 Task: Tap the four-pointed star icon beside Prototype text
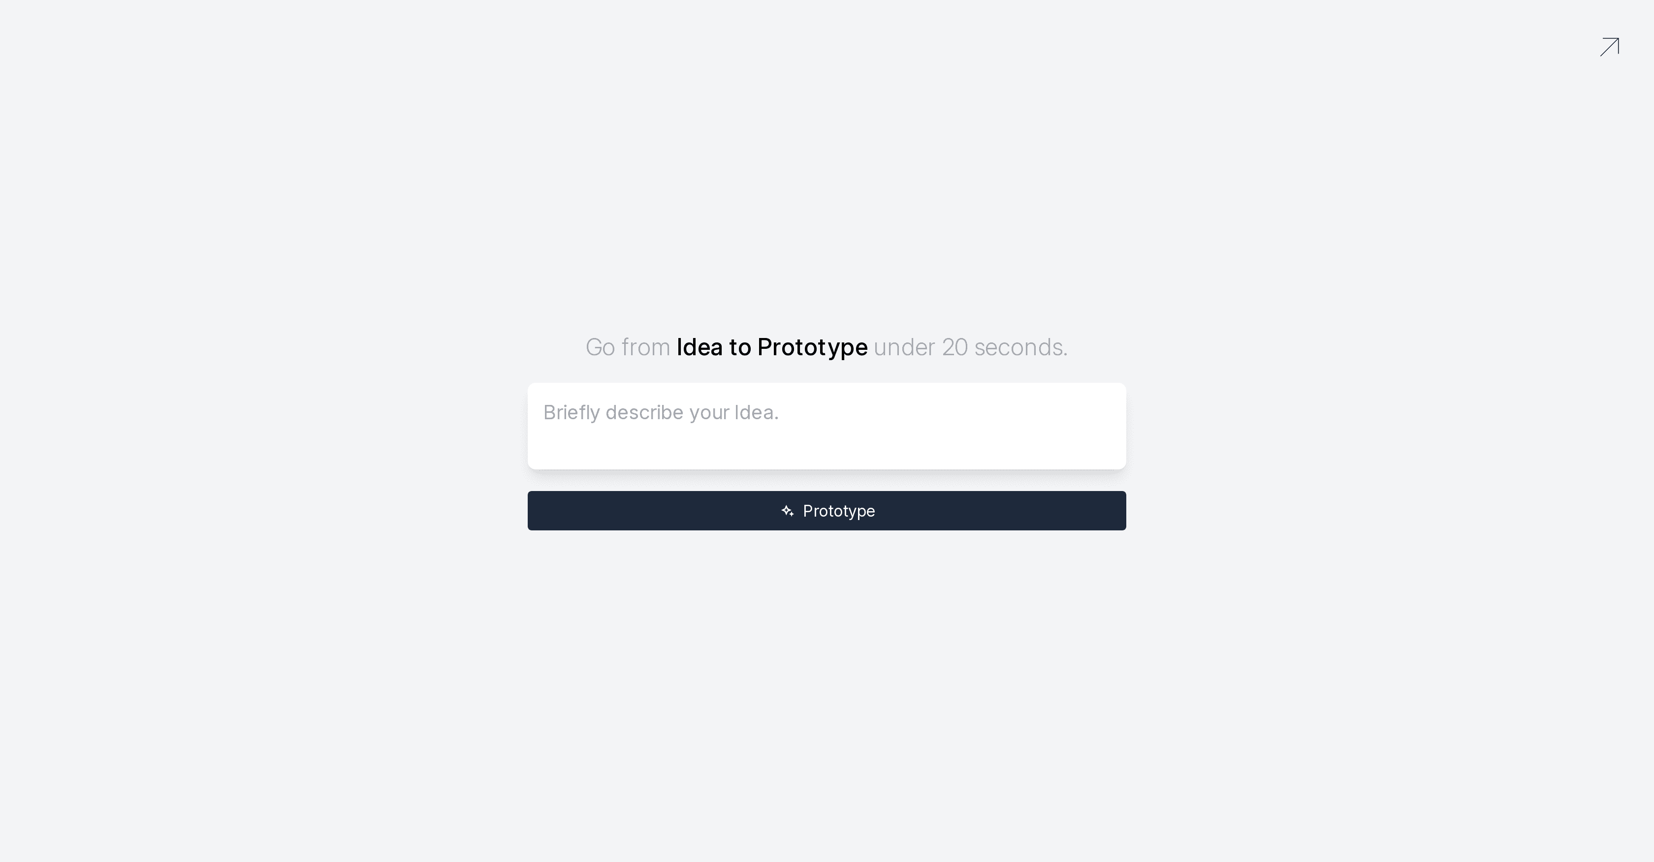pyautogui.click(x=788, y=511)
